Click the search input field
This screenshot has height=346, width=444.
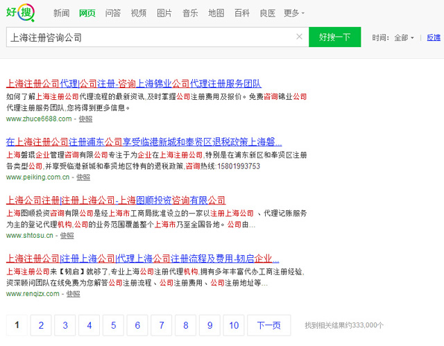[x=149, y=37]
